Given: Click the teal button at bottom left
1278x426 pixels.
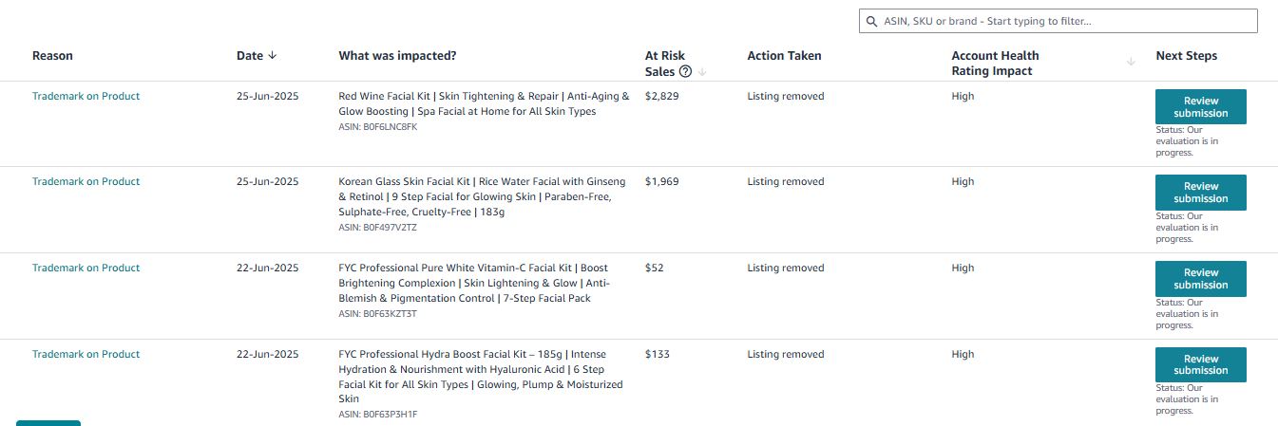Looking at the screenshot, I should click(48, 423).
